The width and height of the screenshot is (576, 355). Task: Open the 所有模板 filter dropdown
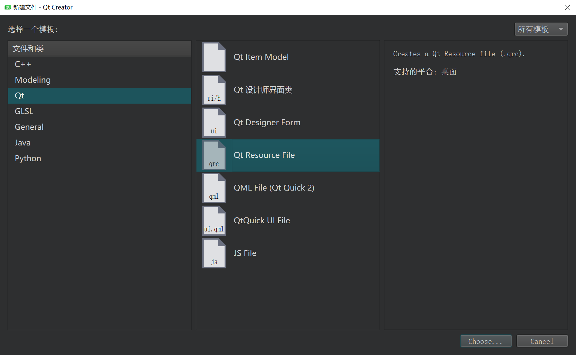(541, 29)
